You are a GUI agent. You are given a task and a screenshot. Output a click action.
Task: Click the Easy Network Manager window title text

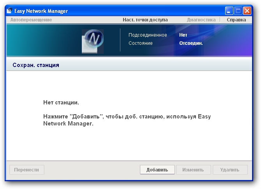point(41,11)
